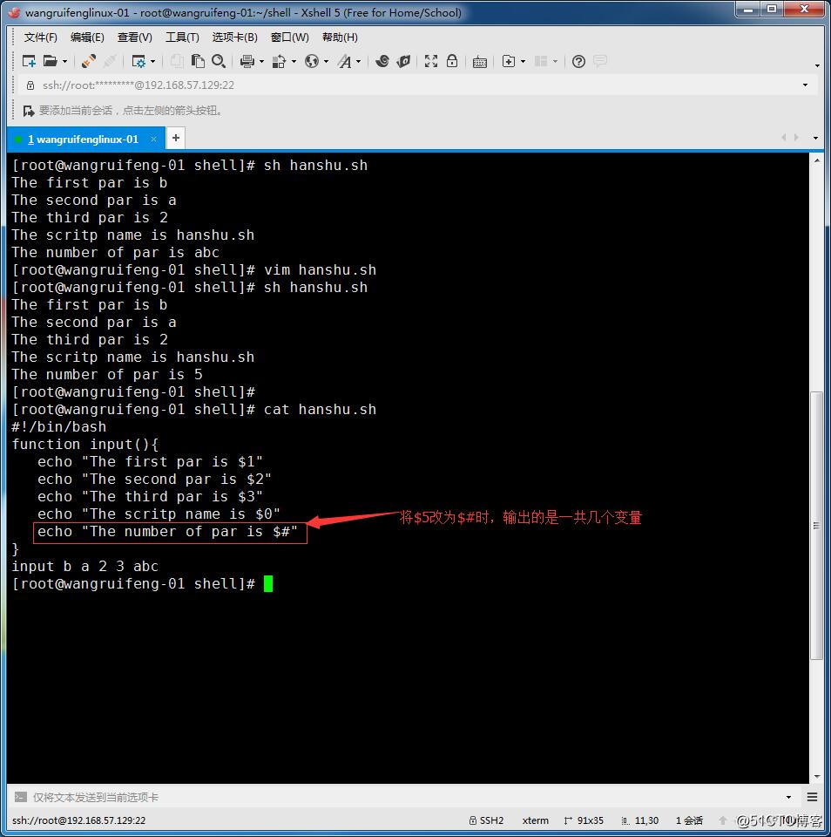Viewport: 831px width, 837px height.
Task: Open the session Properties gear icon
Action: [138, 61]
